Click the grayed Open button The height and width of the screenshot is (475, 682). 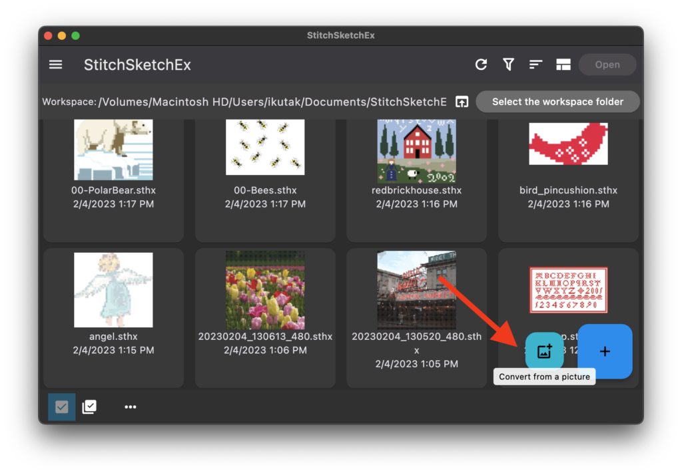(x=607, y=65)
